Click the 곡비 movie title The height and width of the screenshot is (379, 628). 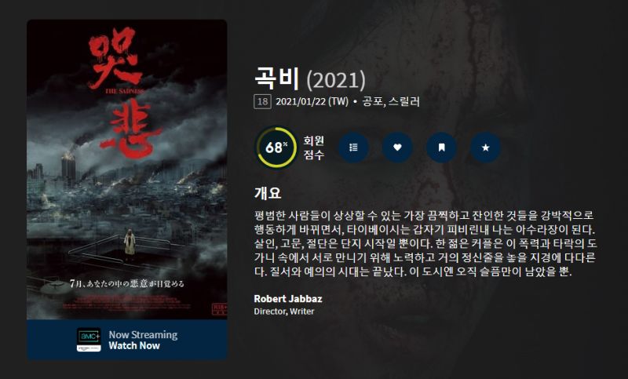pos(277,78)
